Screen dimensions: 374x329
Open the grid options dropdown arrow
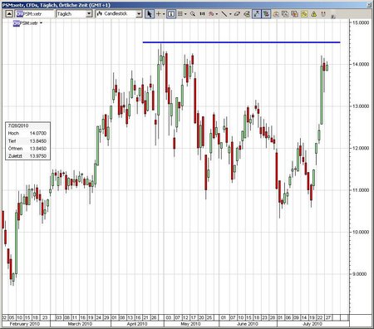tap(185, 14)
